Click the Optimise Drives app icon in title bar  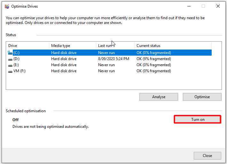7,6
